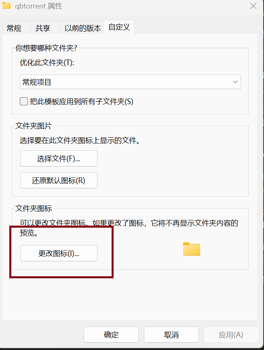Switch to the 常规 tab
The image size is (264, 350).
[14, 28]
